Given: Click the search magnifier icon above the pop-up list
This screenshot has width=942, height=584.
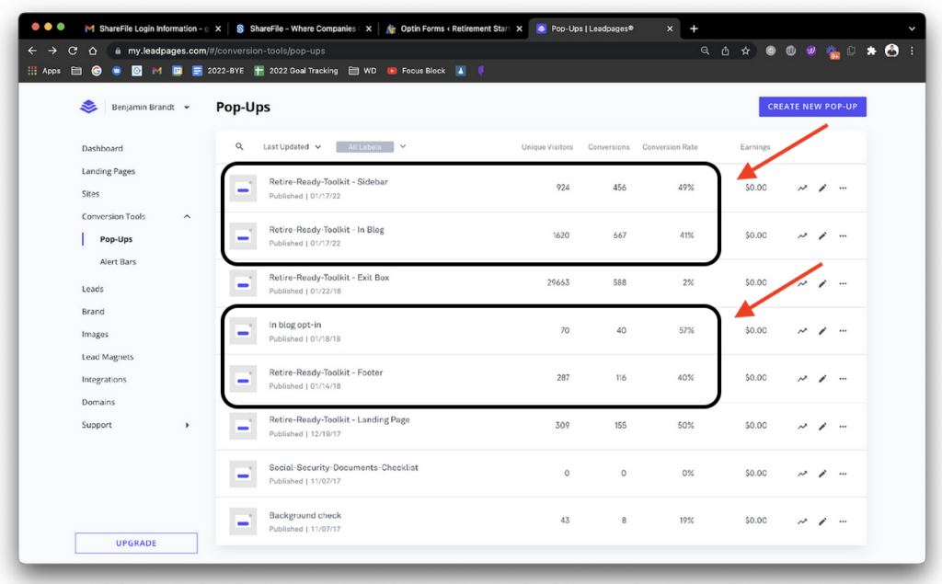Looking at the screenshot, I should coord(239,146).
